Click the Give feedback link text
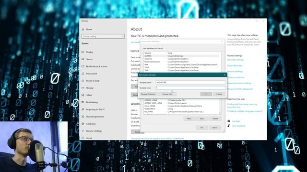 click(x=238, y=126)
